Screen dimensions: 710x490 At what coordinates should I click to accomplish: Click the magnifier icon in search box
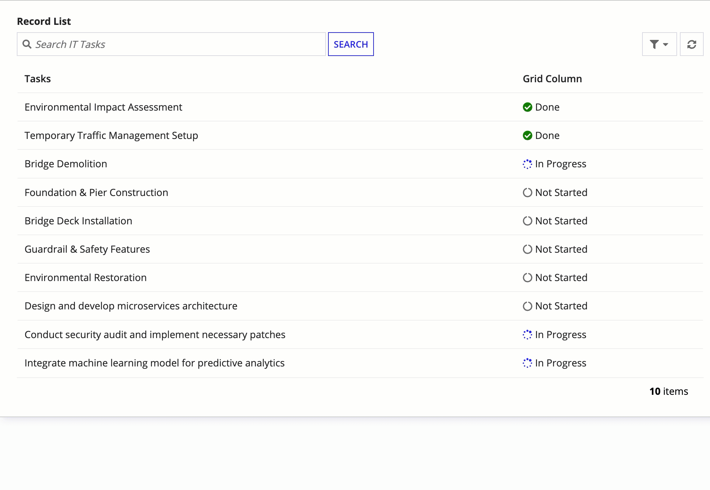click(27, 44)
